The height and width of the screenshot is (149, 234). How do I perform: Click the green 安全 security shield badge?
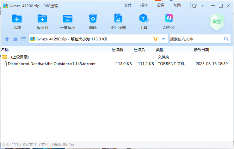click(217, 21)
